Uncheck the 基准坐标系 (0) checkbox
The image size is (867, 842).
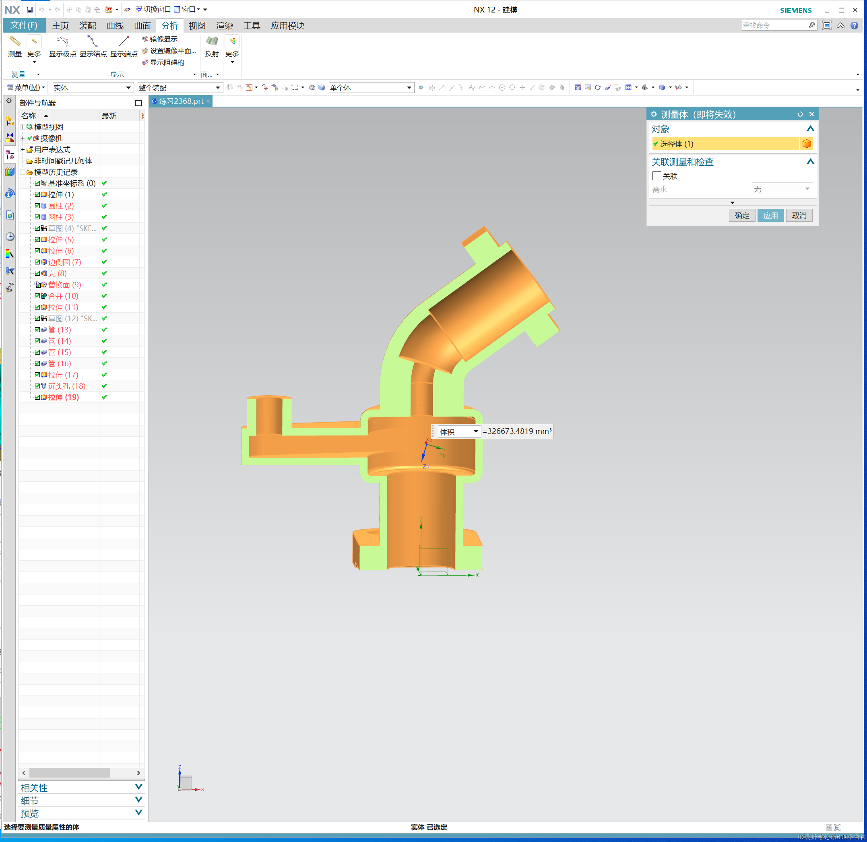[37, 183]
